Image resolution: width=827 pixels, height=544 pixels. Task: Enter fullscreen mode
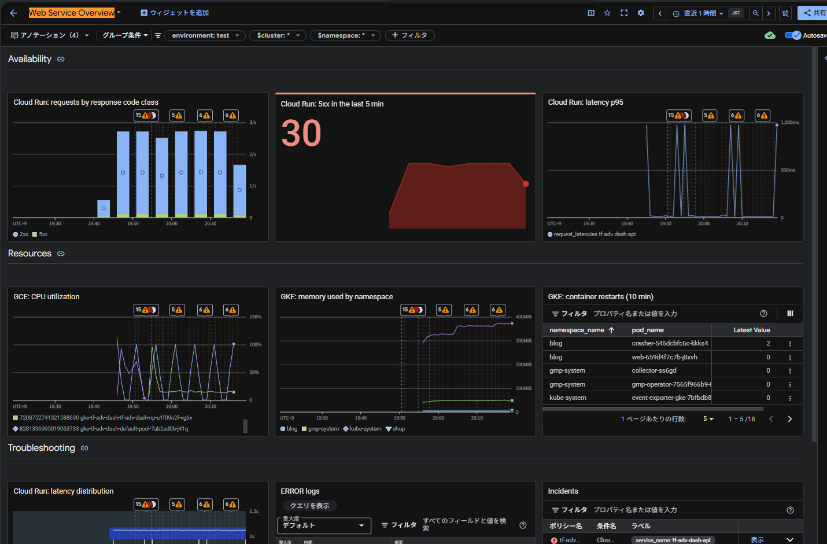[x=624, y=13]
